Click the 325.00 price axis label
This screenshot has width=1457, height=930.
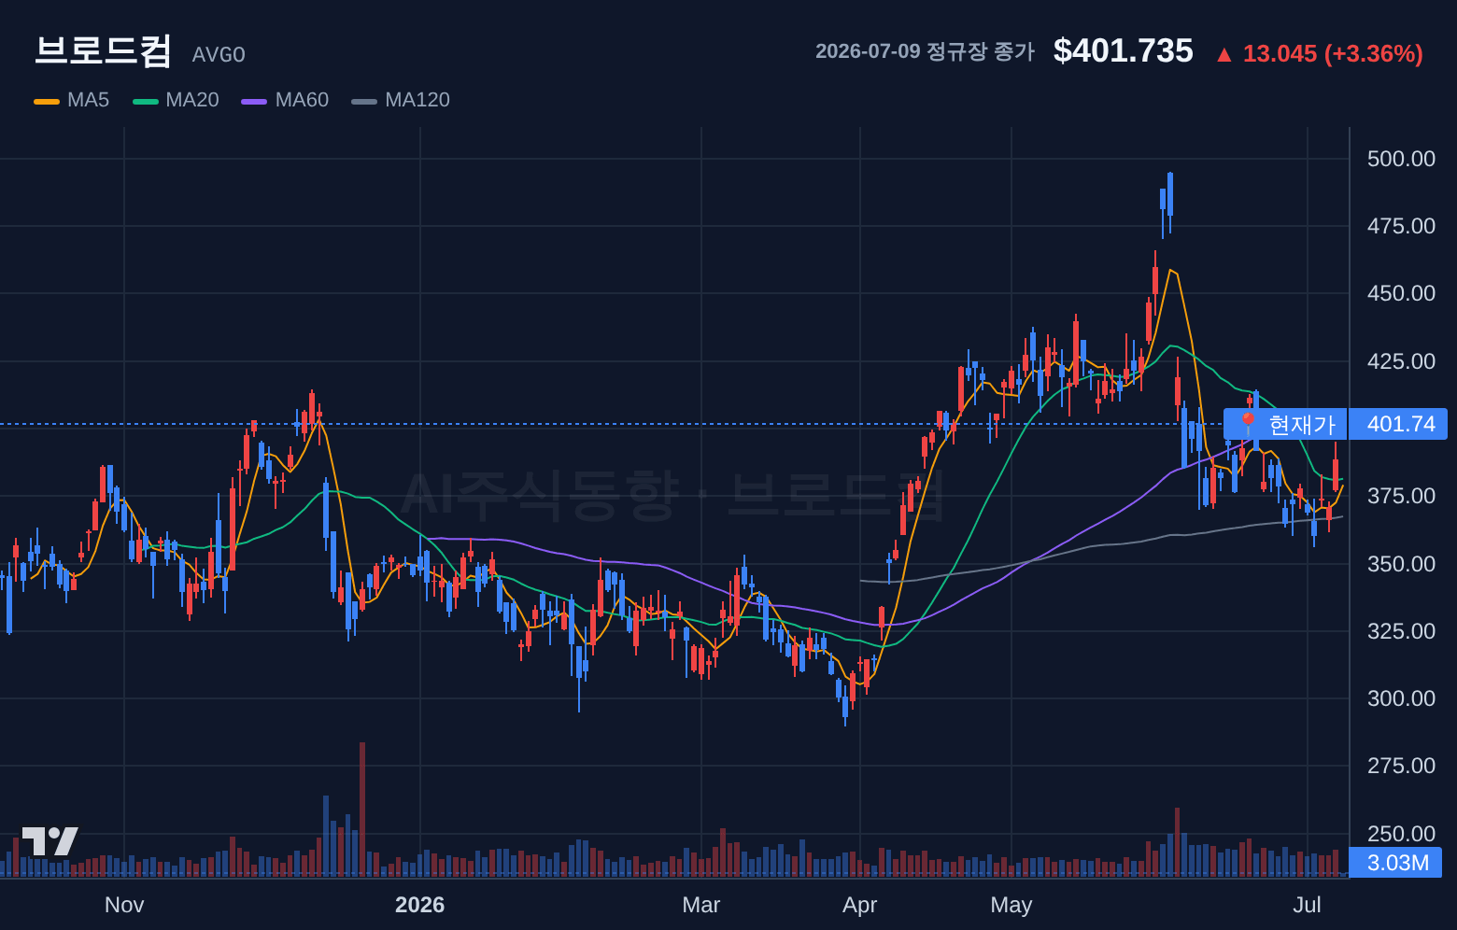coord(1401,631)
